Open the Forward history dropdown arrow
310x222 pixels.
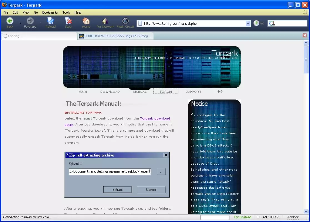click(x=41, y=23)
